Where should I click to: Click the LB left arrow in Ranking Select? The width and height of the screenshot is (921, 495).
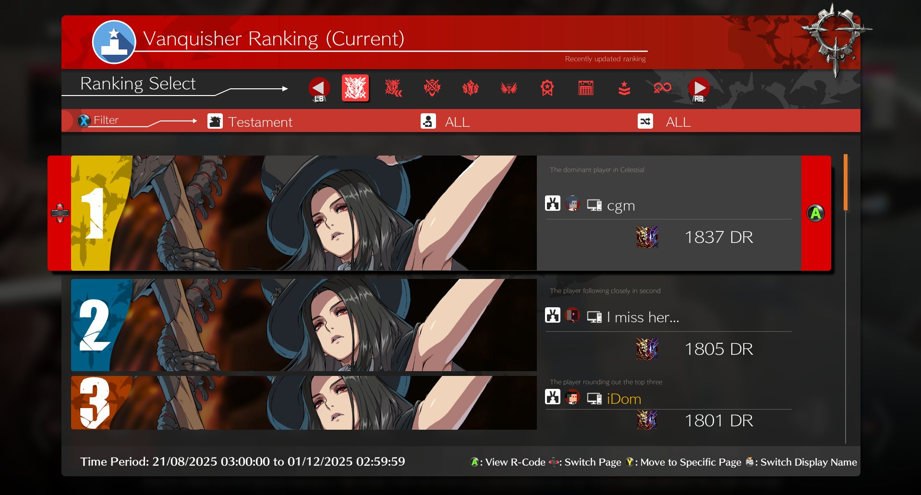pos(319,89)
